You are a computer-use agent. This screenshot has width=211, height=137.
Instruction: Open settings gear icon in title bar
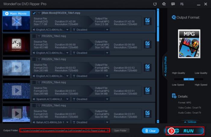(164, 4)
